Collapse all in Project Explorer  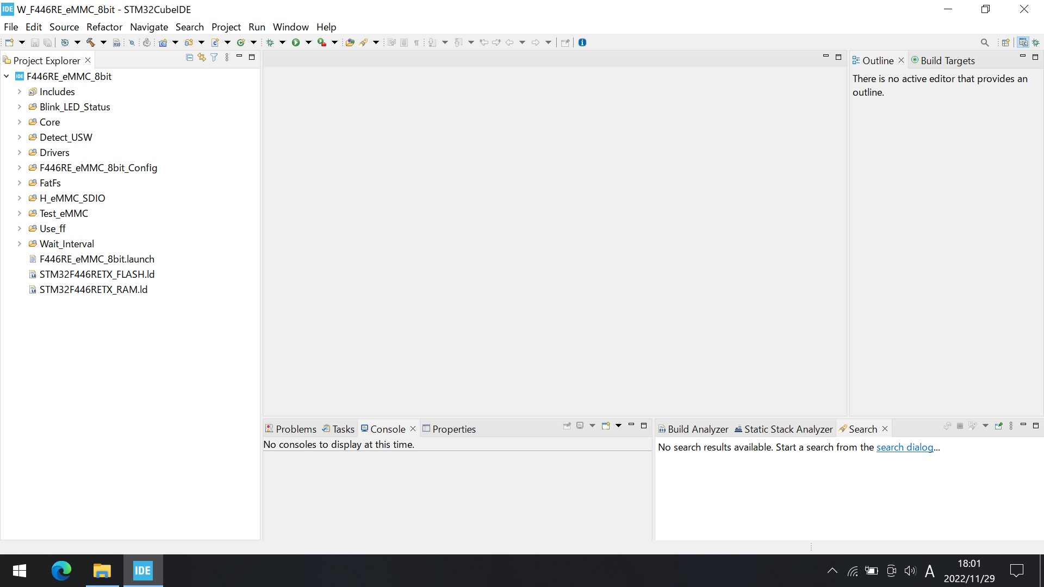point(189,57)
